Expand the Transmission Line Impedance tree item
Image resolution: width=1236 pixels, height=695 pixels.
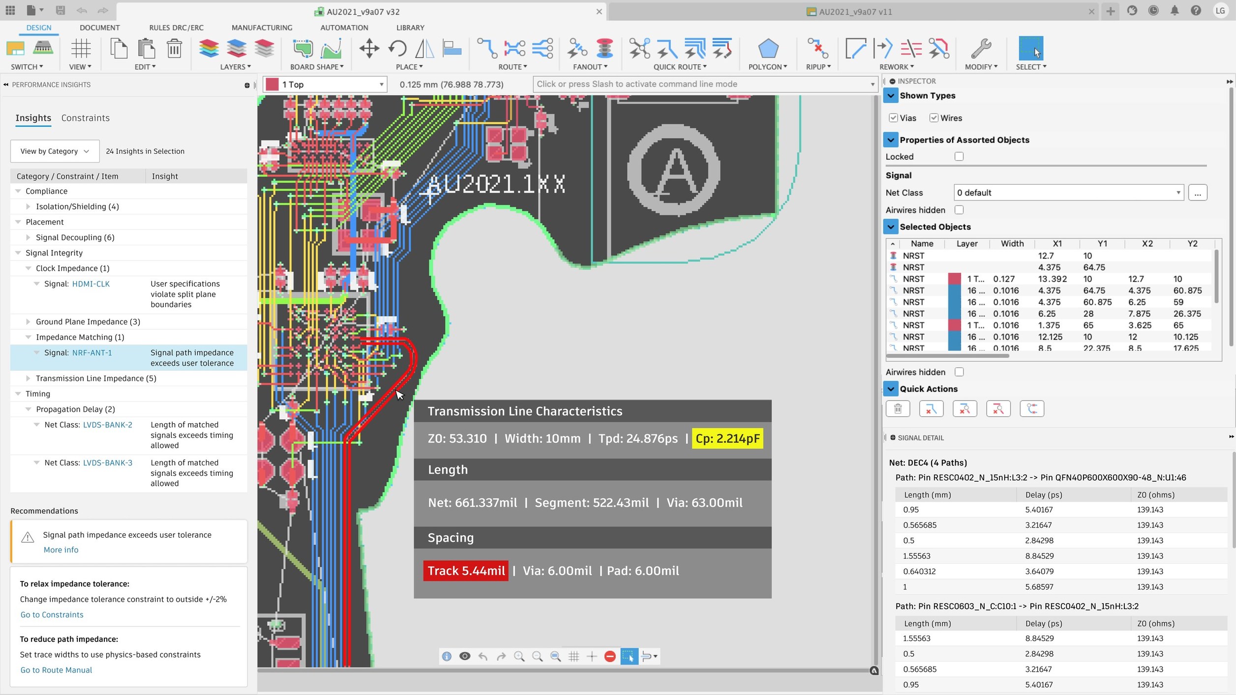28,378
